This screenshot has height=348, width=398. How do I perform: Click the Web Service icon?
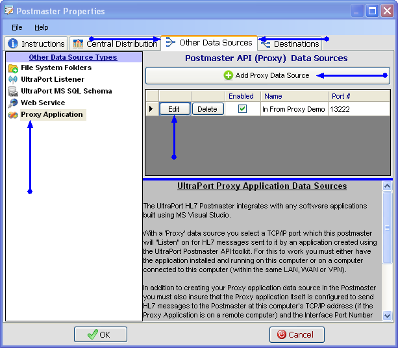[x=12, y=103]
